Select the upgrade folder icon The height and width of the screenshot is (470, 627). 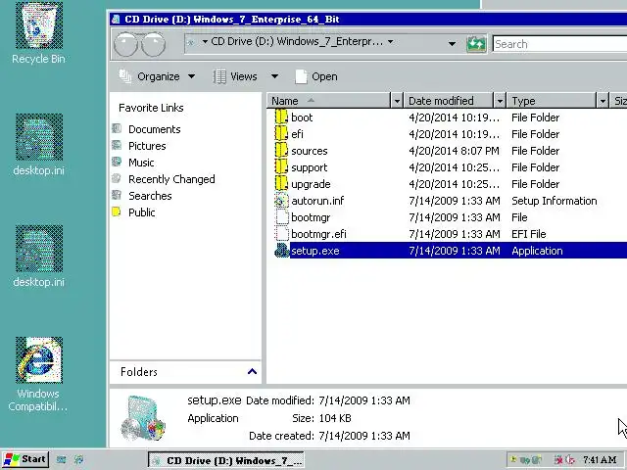point(281,184)
